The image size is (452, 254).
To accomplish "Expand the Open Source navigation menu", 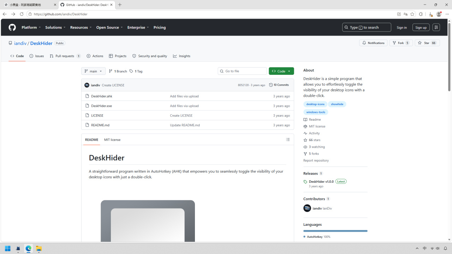I will pos(109,28).
